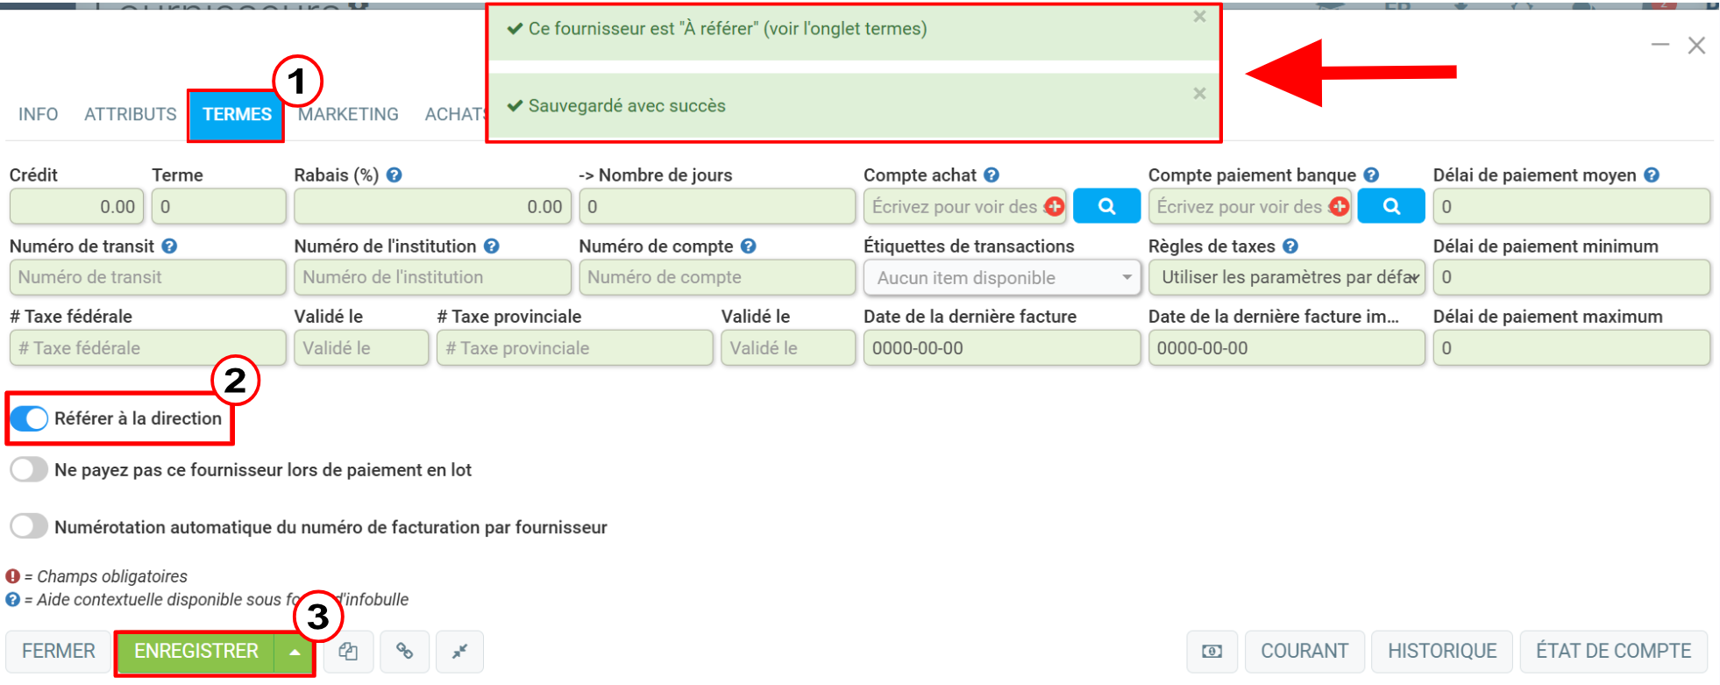Click the link chain icon in bottom toolbar

[x=404, y=652]
